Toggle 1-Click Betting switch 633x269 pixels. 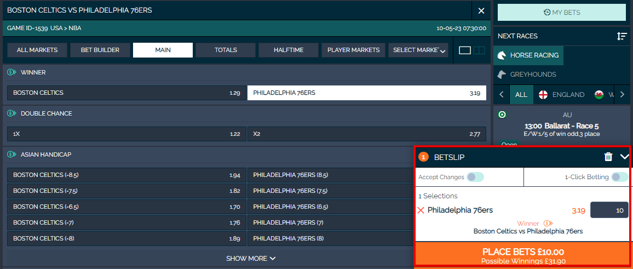point(620,177)
